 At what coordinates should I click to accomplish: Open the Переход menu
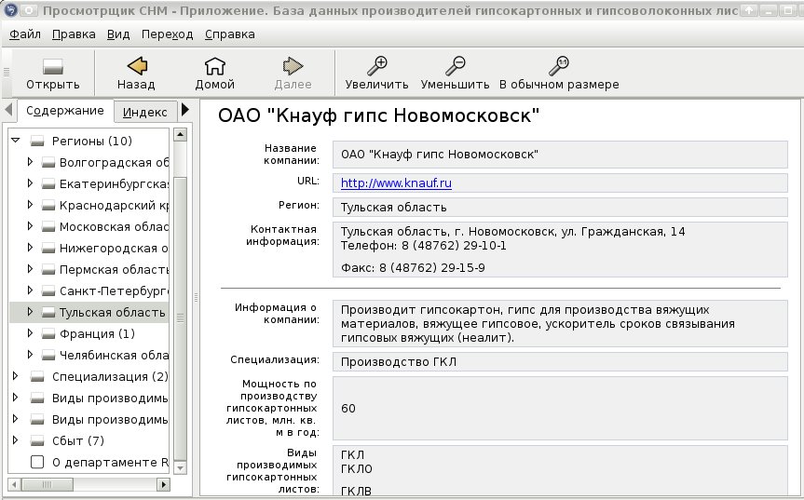pyautogui.click(x=167, y=34)
